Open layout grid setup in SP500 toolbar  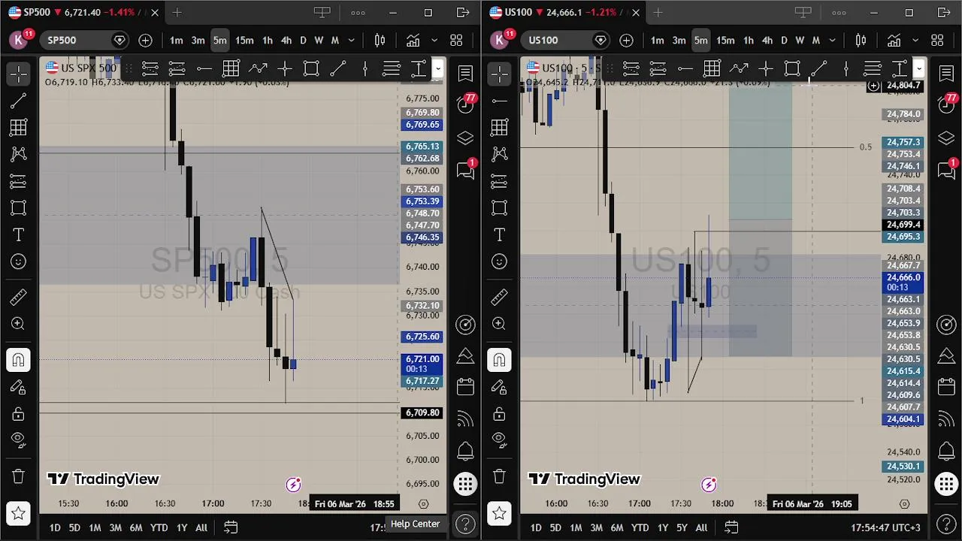coord(456,41)
